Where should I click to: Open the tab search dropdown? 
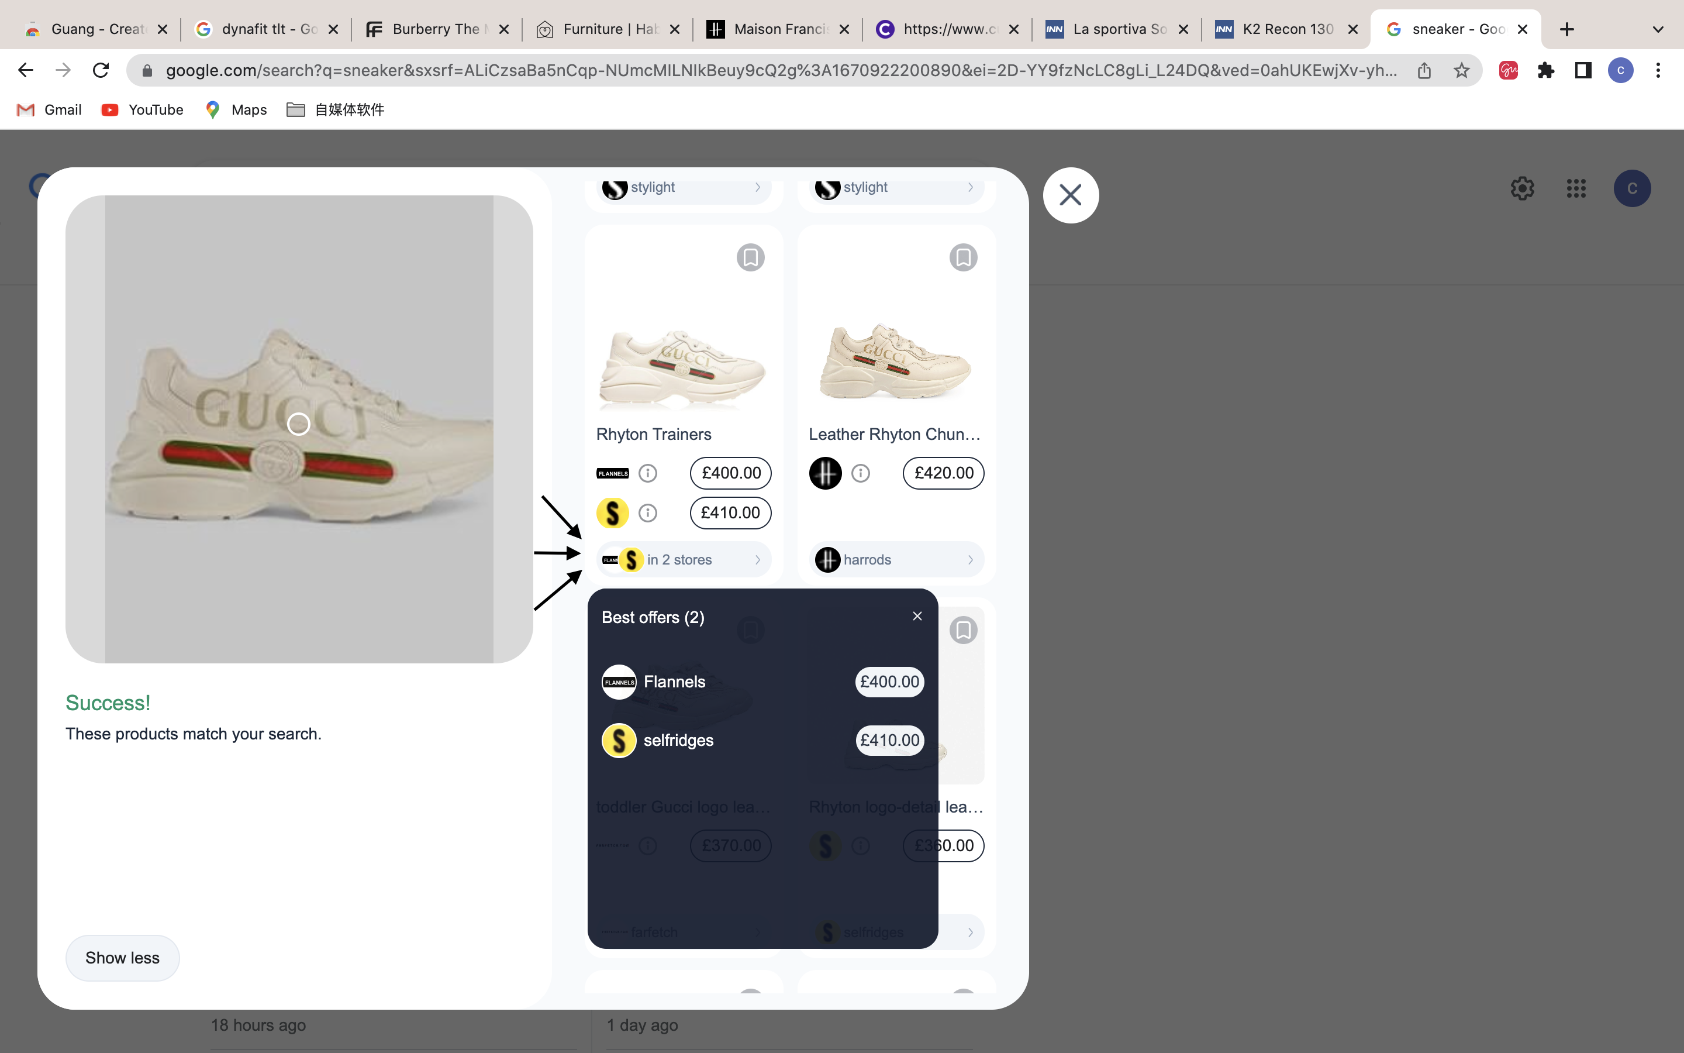pyautogui.click(x=1658, y=29)
